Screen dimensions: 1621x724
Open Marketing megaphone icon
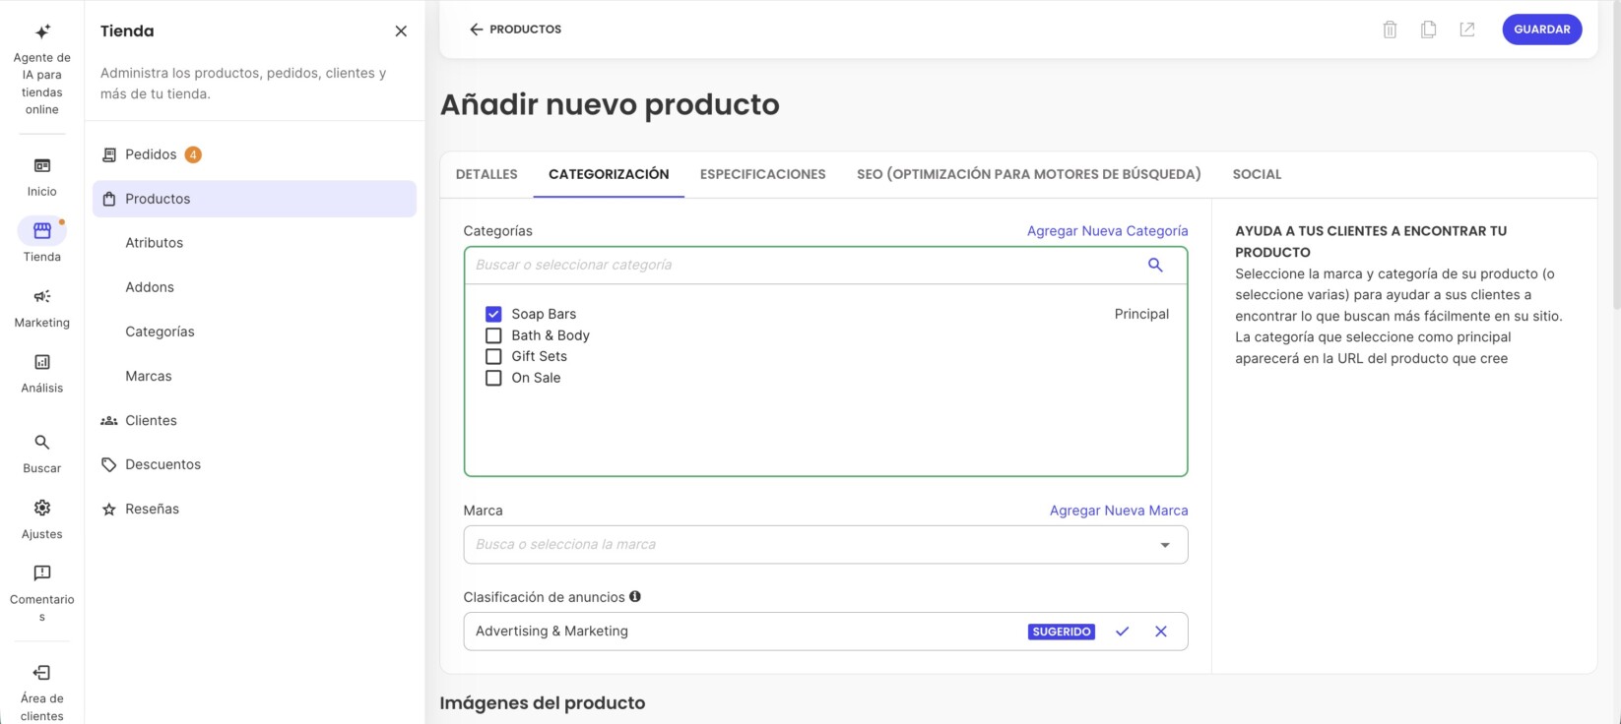coord(42,296)
